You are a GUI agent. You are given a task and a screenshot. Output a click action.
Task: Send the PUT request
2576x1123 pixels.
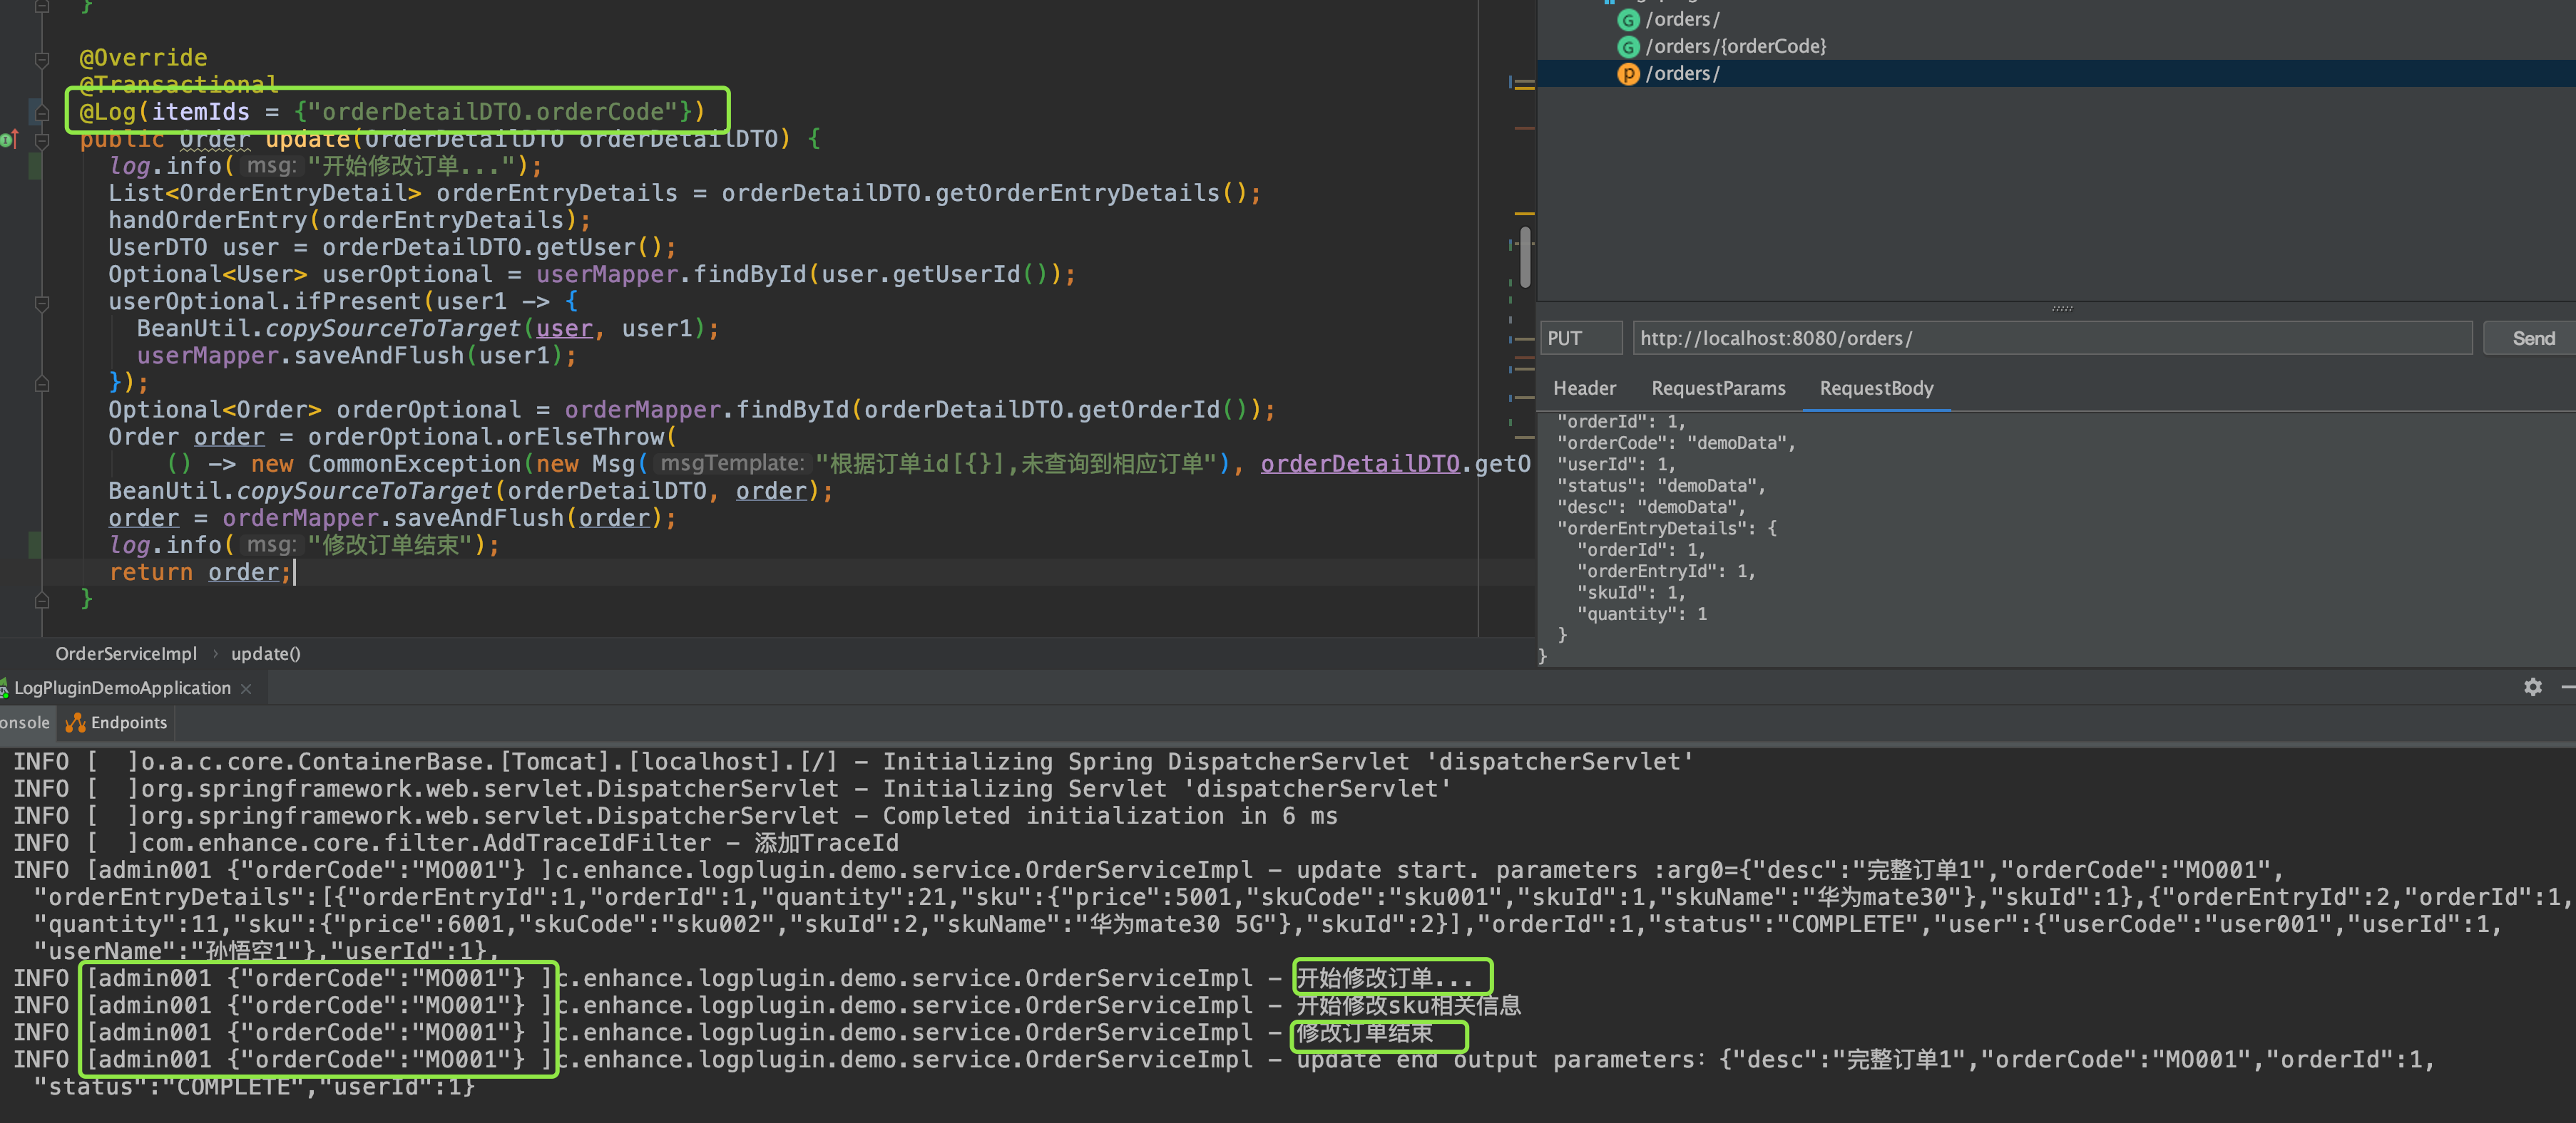pos(2532,338)
